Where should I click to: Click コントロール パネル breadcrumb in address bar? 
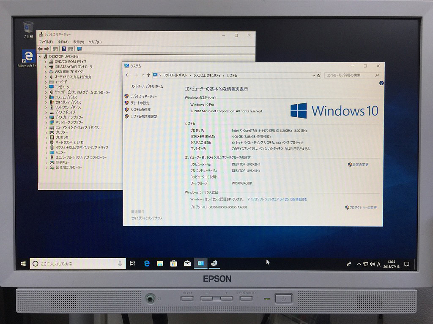175,75
